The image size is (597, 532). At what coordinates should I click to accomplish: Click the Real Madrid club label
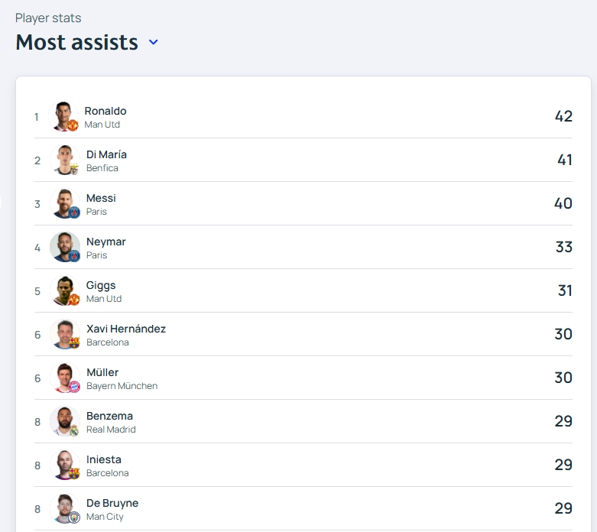(x=111, y=430)
